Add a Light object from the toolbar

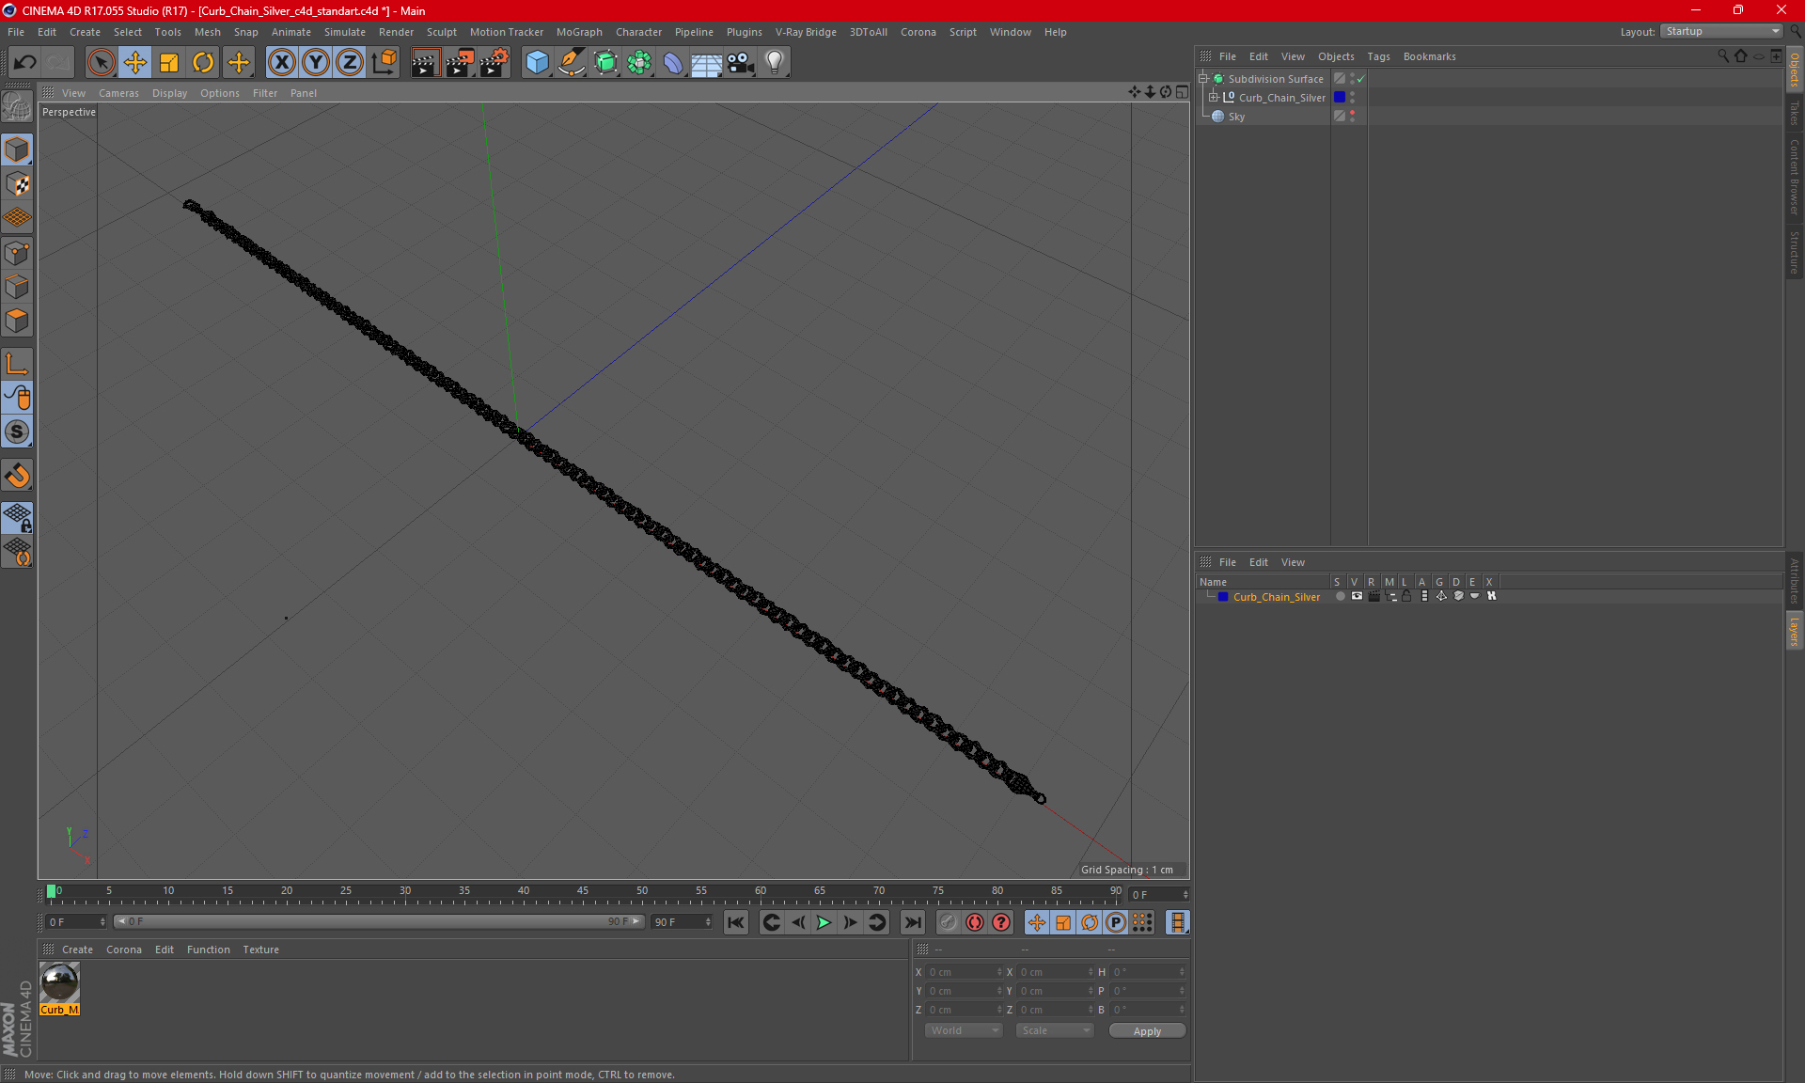[x=774, y=63]
